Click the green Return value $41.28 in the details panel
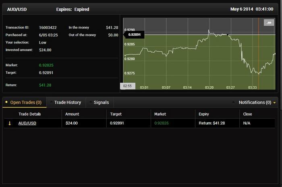 coord(45,85)
